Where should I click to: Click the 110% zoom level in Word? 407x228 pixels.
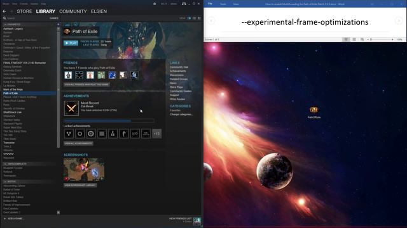(x=399, y=39)
